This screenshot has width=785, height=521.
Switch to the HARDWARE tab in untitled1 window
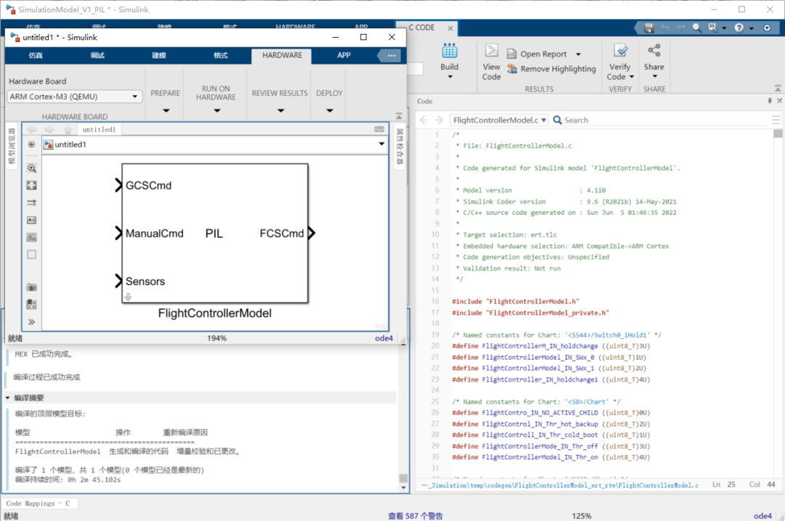282,55
